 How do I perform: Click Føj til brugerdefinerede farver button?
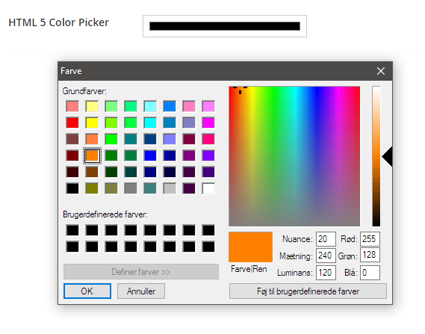[308, 291]
